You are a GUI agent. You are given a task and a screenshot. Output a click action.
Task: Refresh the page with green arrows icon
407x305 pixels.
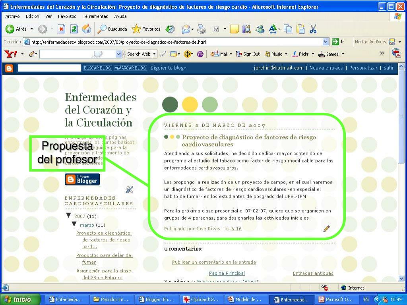point(74,29)
